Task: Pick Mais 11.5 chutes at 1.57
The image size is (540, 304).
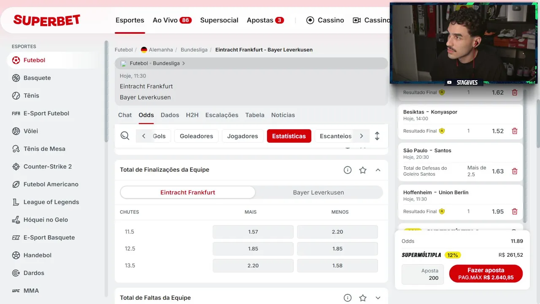Action: (x=253, y=232)
